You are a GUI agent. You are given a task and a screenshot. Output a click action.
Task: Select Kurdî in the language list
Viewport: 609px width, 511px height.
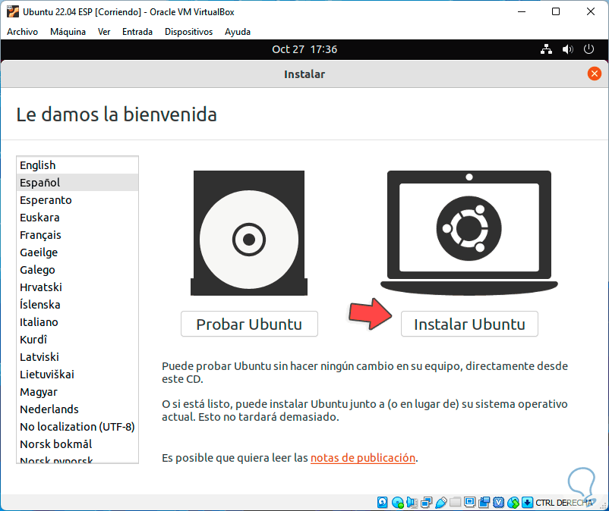click(x=77, y=340)
